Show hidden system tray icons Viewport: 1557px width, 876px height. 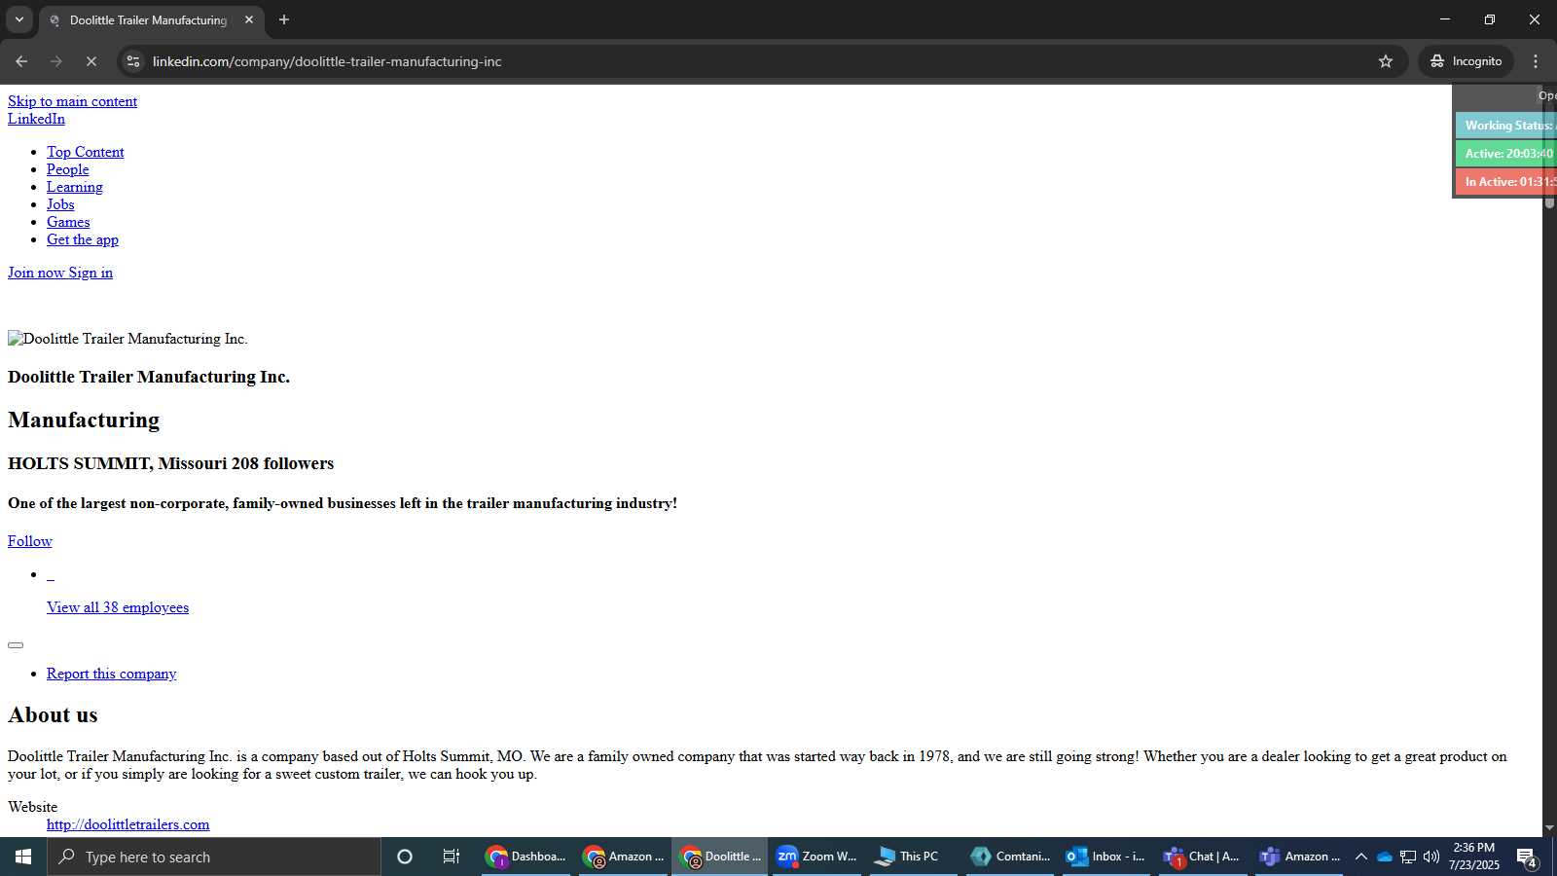tap(1360, 857)
